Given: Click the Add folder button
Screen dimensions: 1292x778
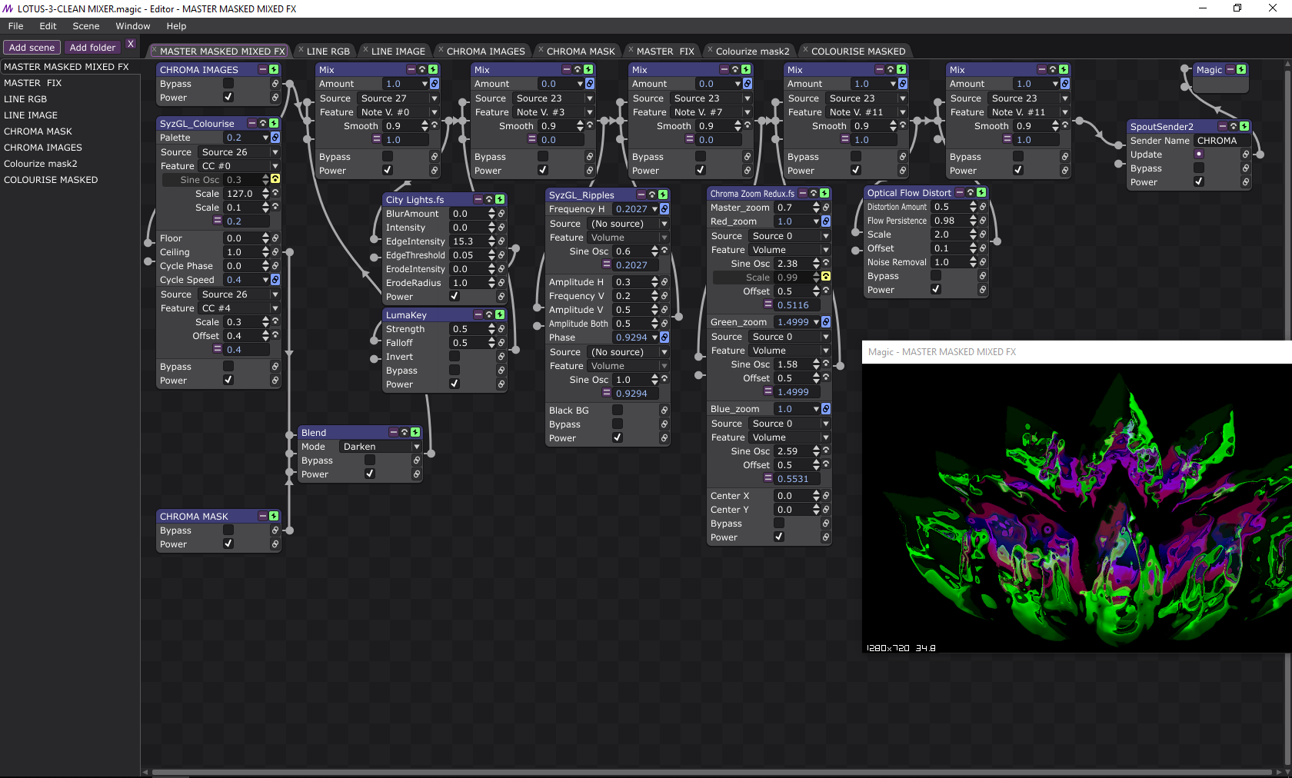Looking at the screenshot, I should coord(93,48).
